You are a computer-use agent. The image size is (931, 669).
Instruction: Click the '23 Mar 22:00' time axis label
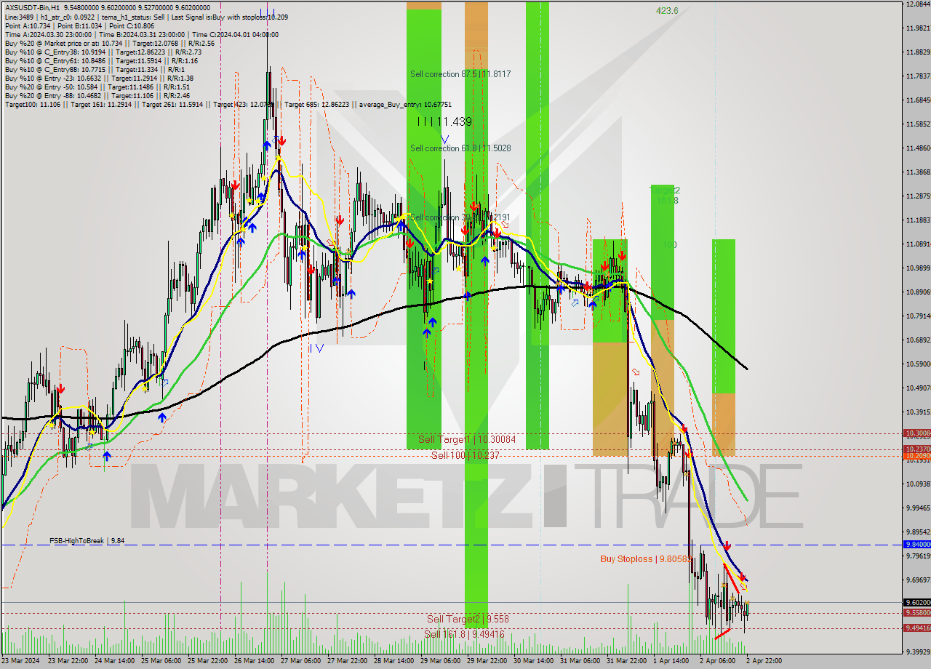tap(68, 661)
